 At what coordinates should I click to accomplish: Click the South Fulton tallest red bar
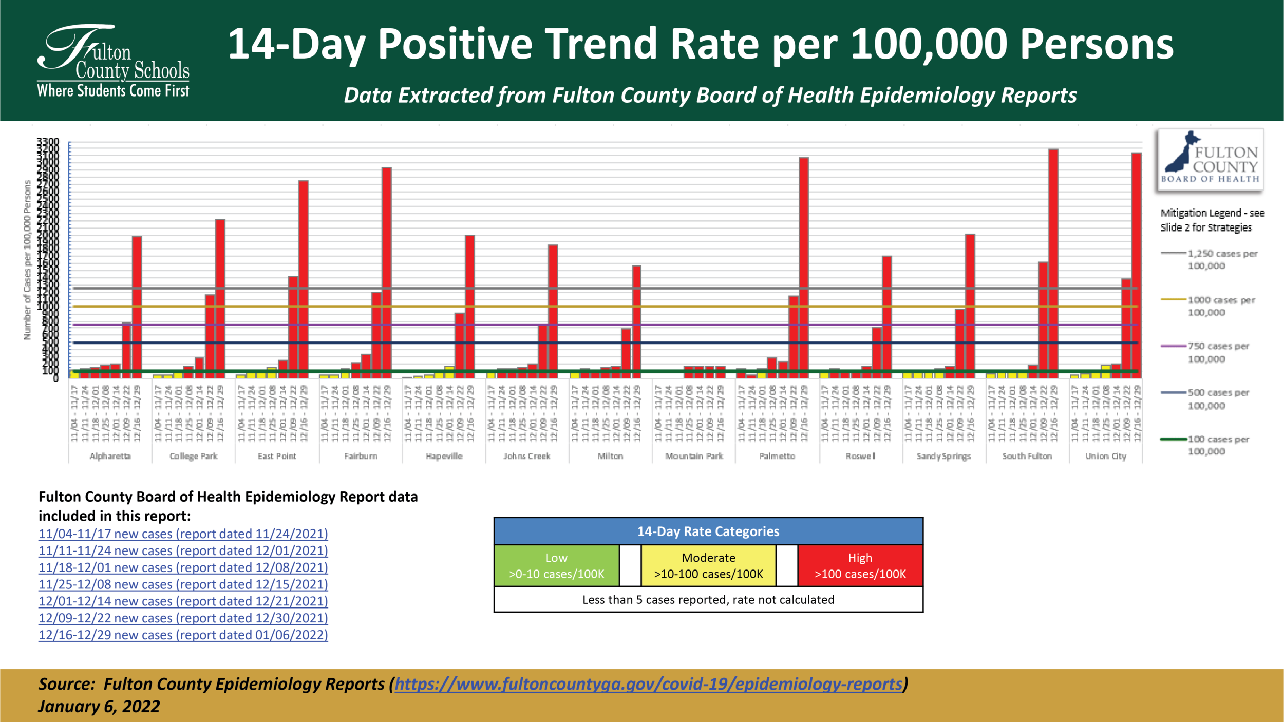click(x=1053, y=263)
